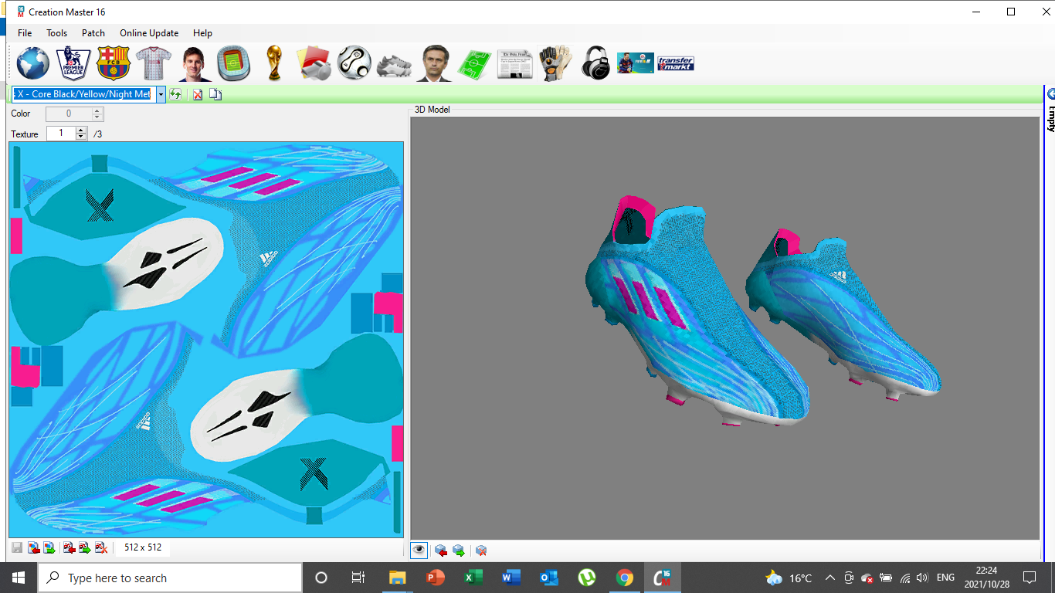Click the delete boot icon with red X

[198, 94]
